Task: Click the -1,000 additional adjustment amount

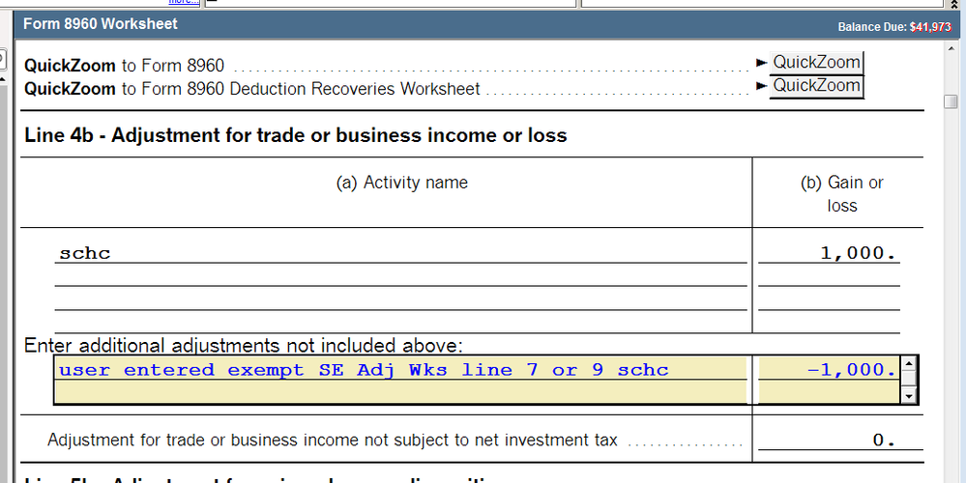Action: pos(829,370)
